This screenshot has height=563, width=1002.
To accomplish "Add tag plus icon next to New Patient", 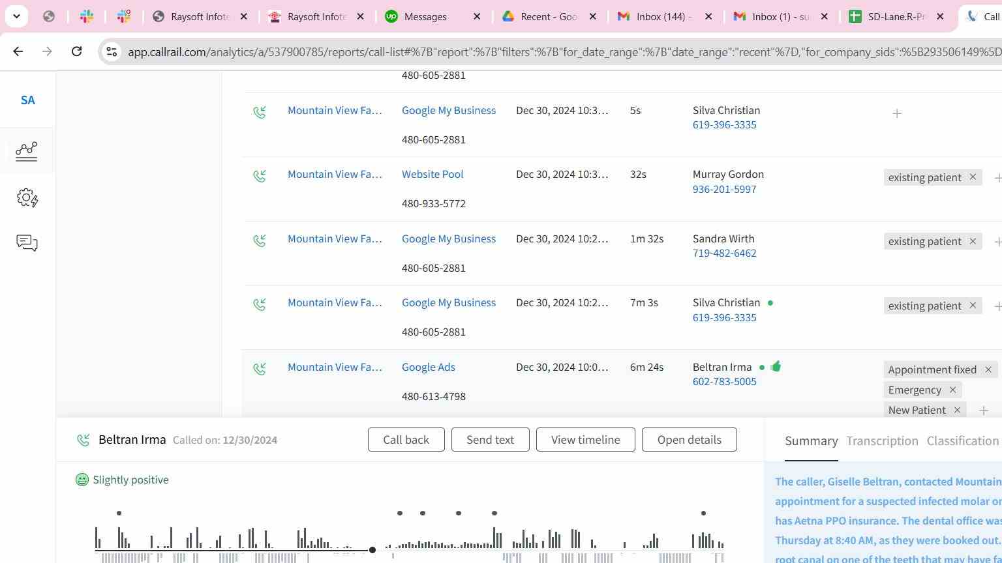I will [984, 411].
